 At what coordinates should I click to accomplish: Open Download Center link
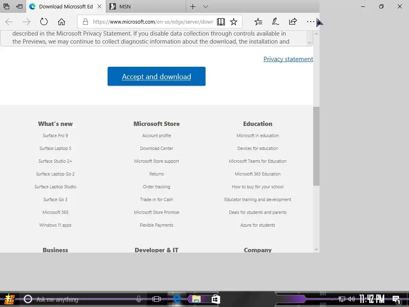157,148
